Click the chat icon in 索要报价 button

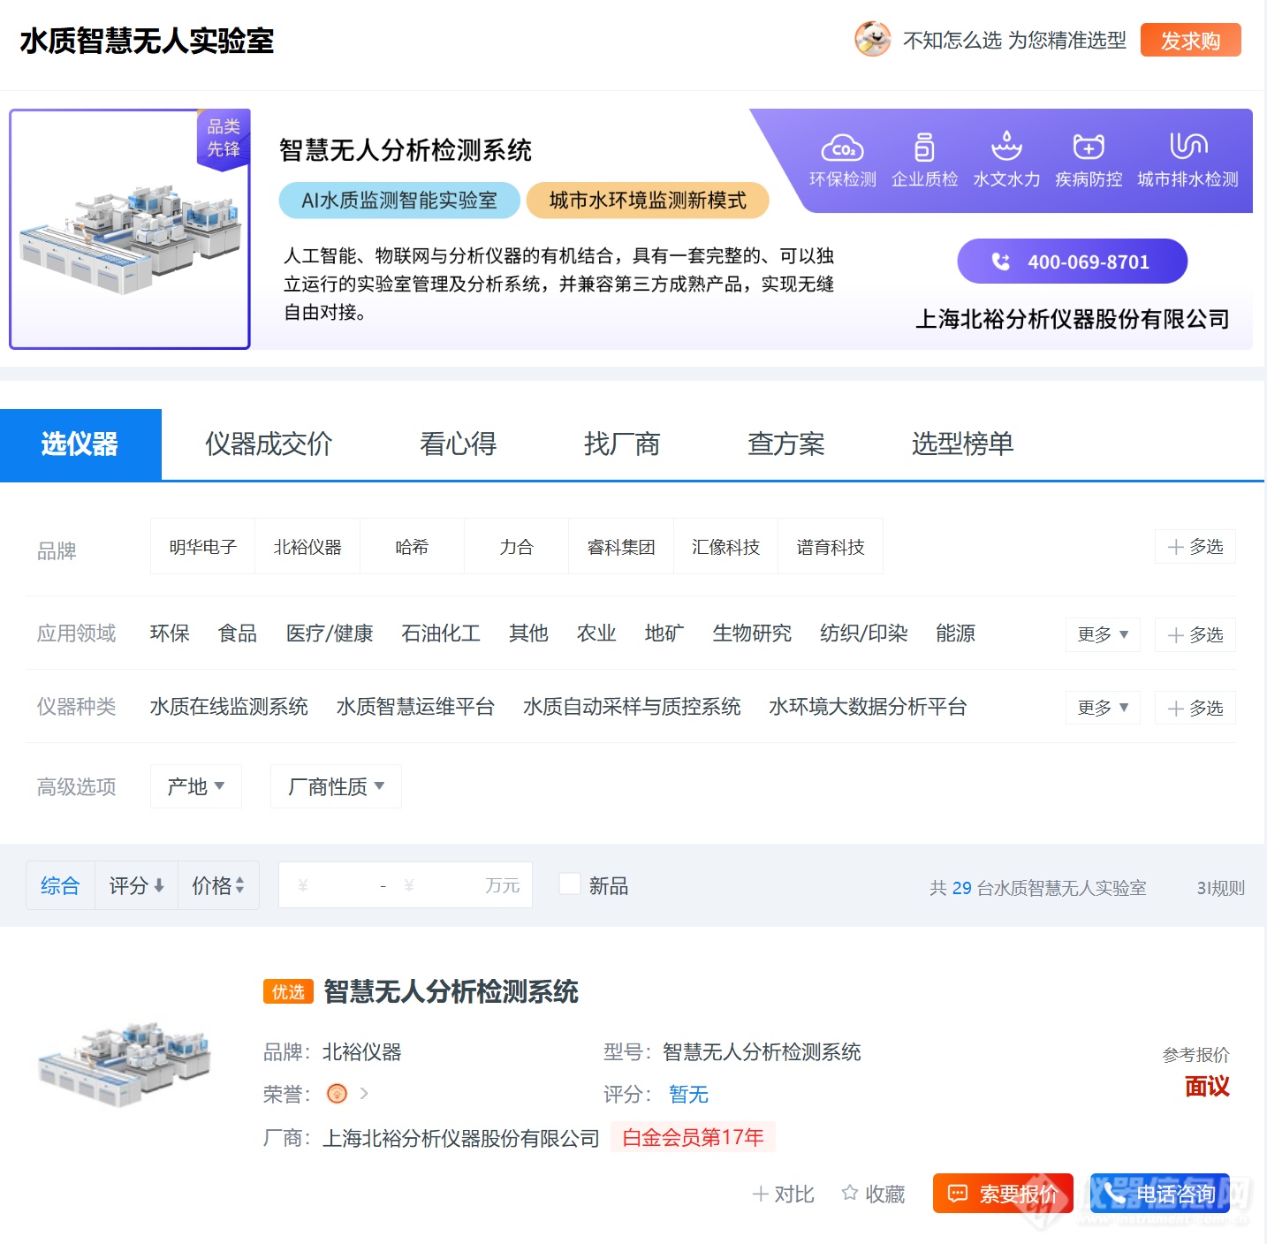point(958,1194)
